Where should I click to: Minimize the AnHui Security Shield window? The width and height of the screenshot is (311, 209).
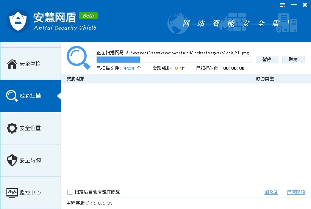(x=294, y=5)
